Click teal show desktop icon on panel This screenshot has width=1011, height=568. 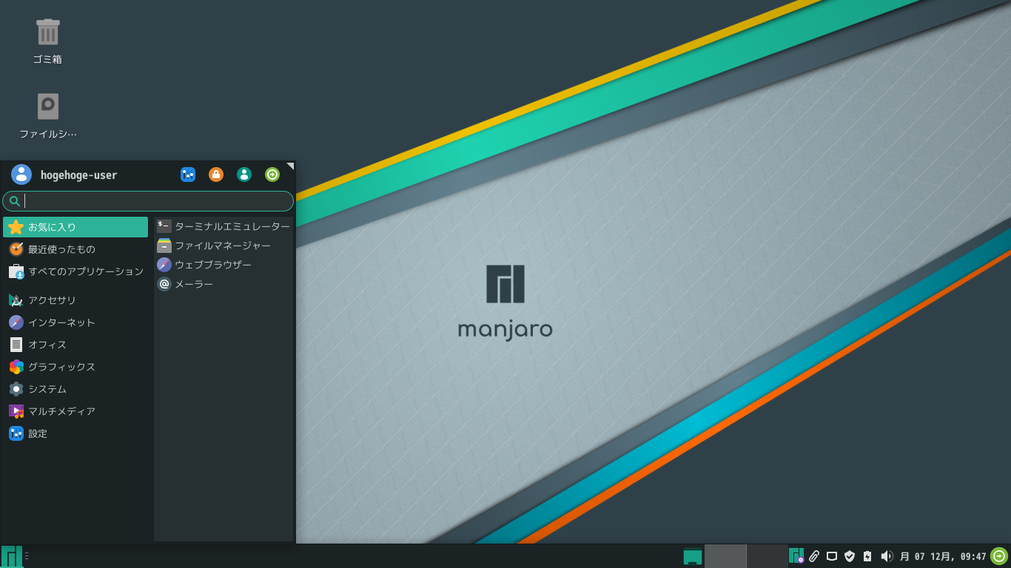tap(693, 556)
